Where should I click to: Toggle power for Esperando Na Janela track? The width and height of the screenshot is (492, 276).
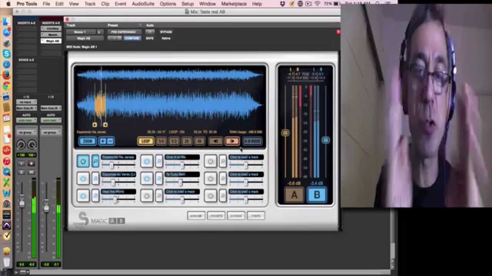point(83,161)
